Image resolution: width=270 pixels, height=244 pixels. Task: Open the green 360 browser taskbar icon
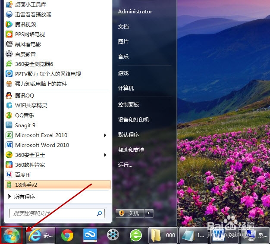[136, 235]
